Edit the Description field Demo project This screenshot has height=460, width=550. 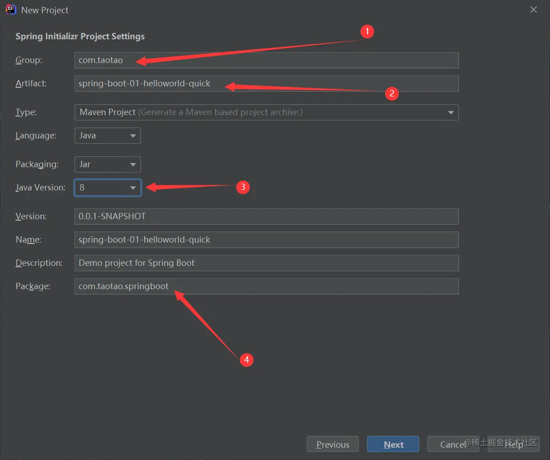(x=266, y=263)
